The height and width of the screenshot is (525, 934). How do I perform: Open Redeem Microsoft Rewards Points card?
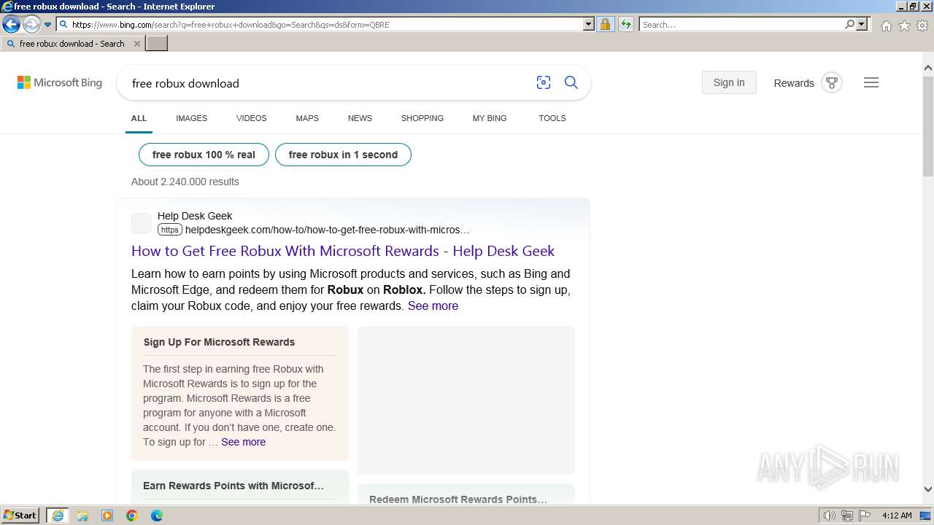(458, 499)
